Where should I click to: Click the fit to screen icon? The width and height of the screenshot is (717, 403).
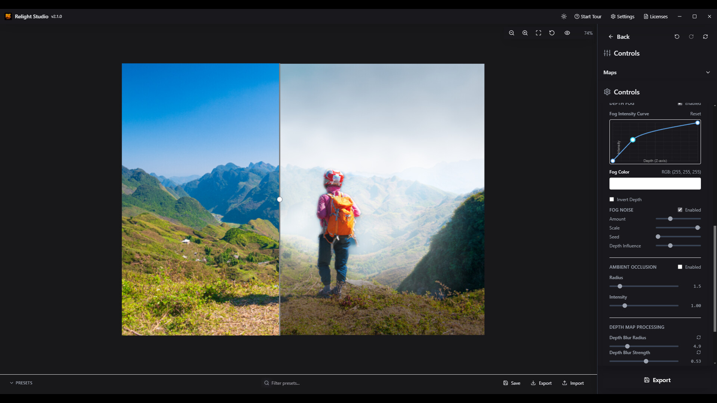click(538, 33)
